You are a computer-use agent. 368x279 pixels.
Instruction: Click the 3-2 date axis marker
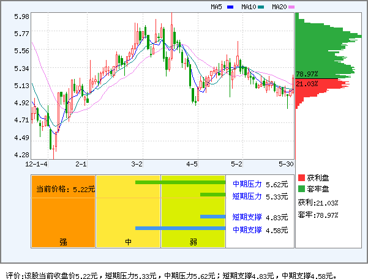point(137,164)
